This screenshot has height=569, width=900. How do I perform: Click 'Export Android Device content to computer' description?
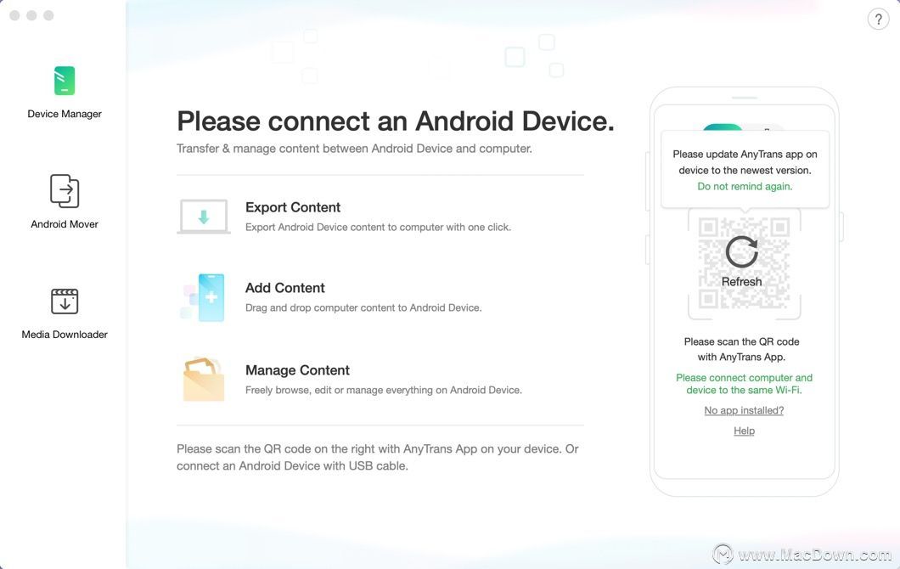coord(378,227)
